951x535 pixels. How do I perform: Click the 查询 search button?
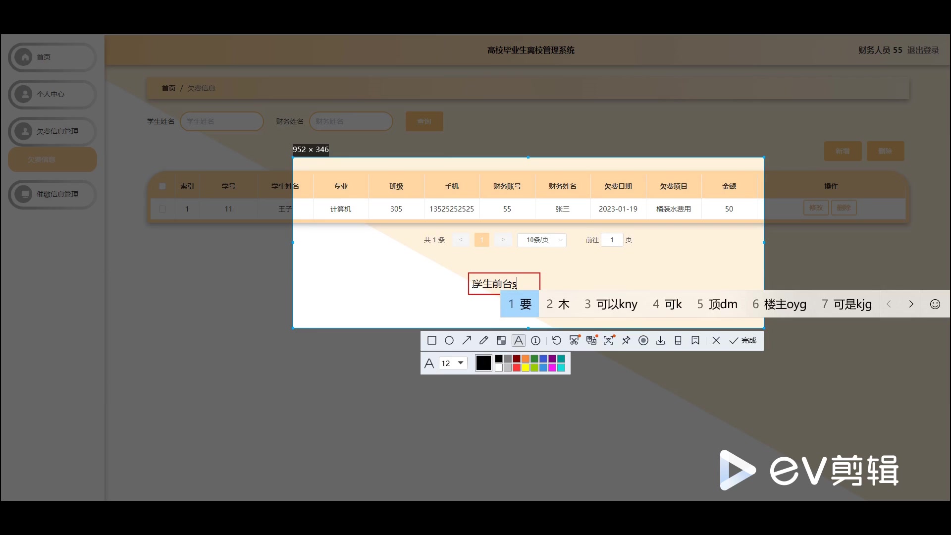click(424, 121)
